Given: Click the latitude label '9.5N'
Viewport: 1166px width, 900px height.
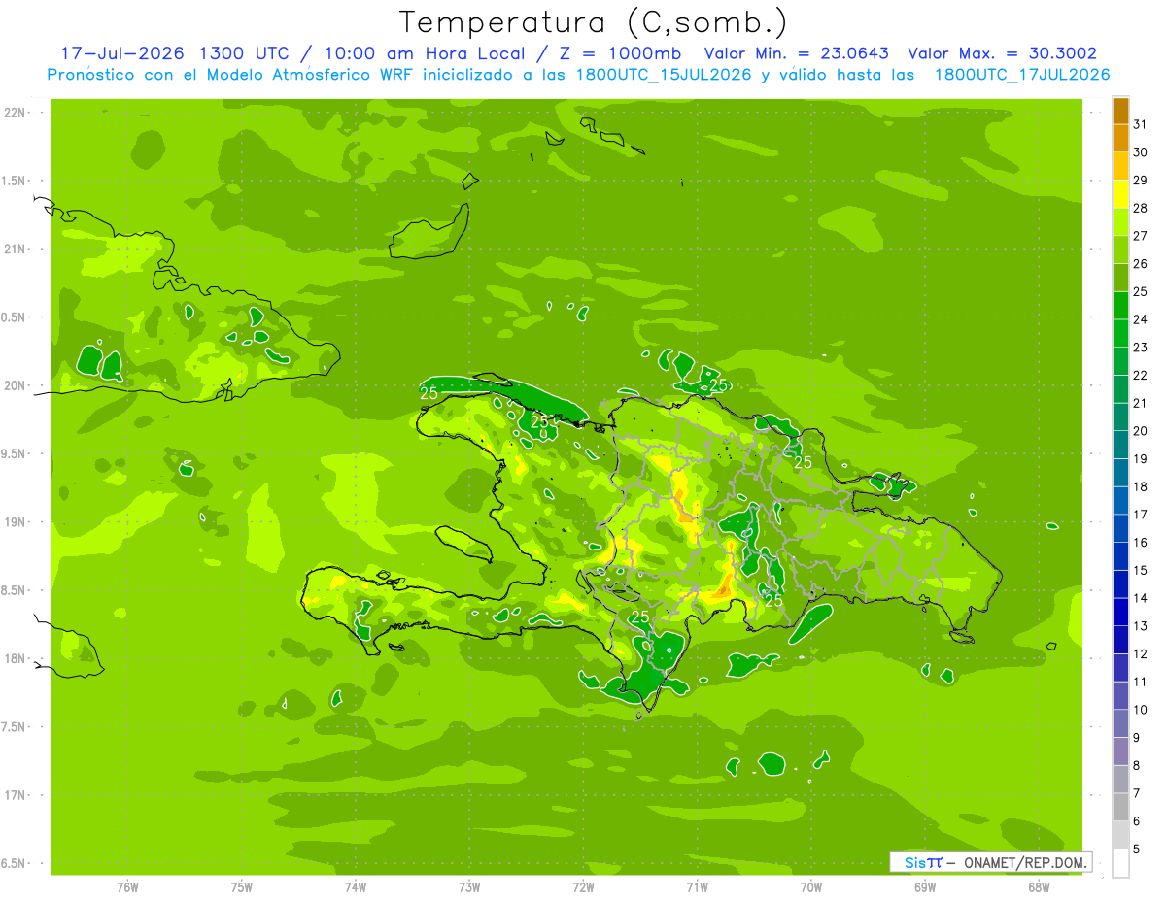Looking at the screenshot, I should [x=15, y=453].
